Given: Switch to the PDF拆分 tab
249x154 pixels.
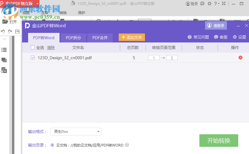Looking at the screenshot, I should tap(73, 38).
